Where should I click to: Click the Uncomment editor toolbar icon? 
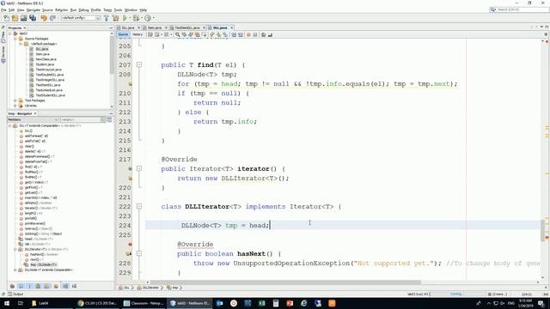270,34
